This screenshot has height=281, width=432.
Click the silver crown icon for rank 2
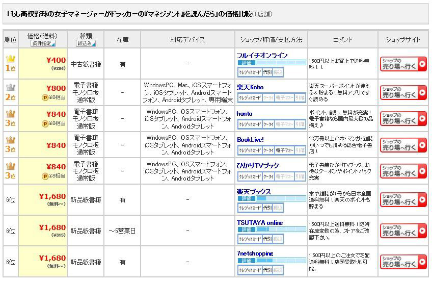click(11, 88)
